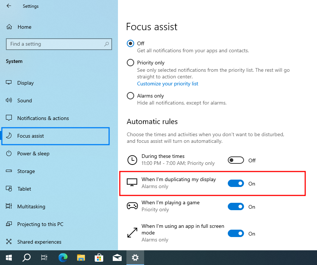The image size is (317, 265).
Task: Open File Explorer from the taskbar
Action: pos(81,258)
